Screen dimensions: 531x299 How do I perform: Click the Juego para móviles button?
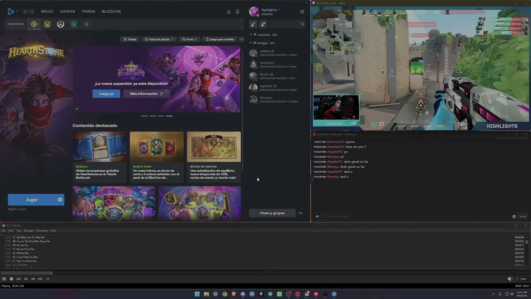tap(220, 39)
